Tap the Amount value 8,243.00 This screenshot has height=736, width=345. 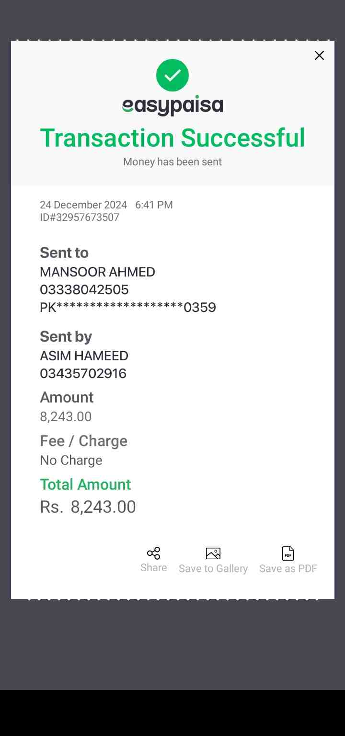click(66, 417)
